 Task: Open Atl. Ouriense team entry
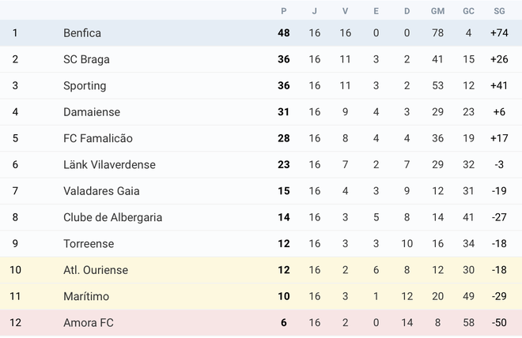click(95, 270)
